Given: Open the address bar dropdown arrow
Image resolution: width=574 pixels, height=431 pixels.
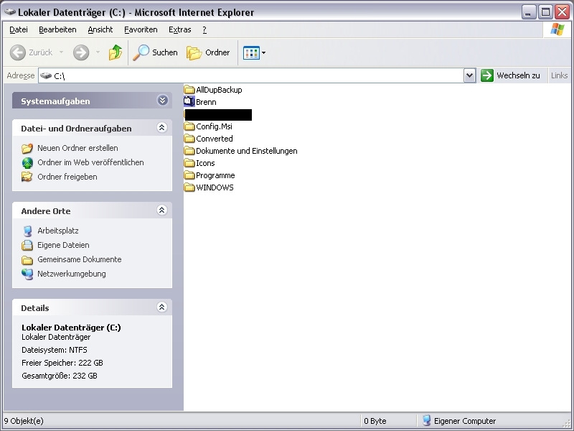Looking at the screenshot, I should 469,75.
